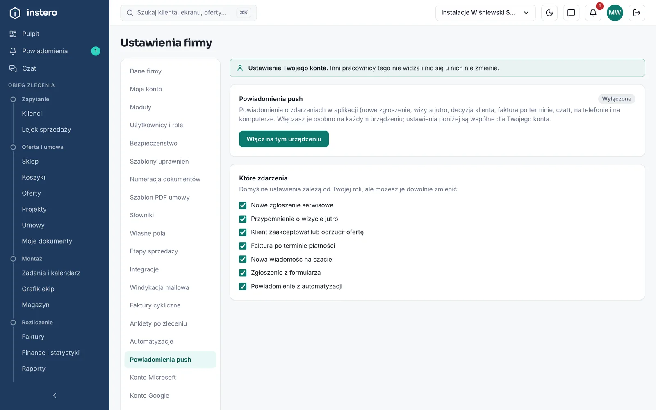The height and width of the screenshot is (410, 656).
Task: Uncheck Przypomnienie o wizycie jutro
Action: click(243, 219)
